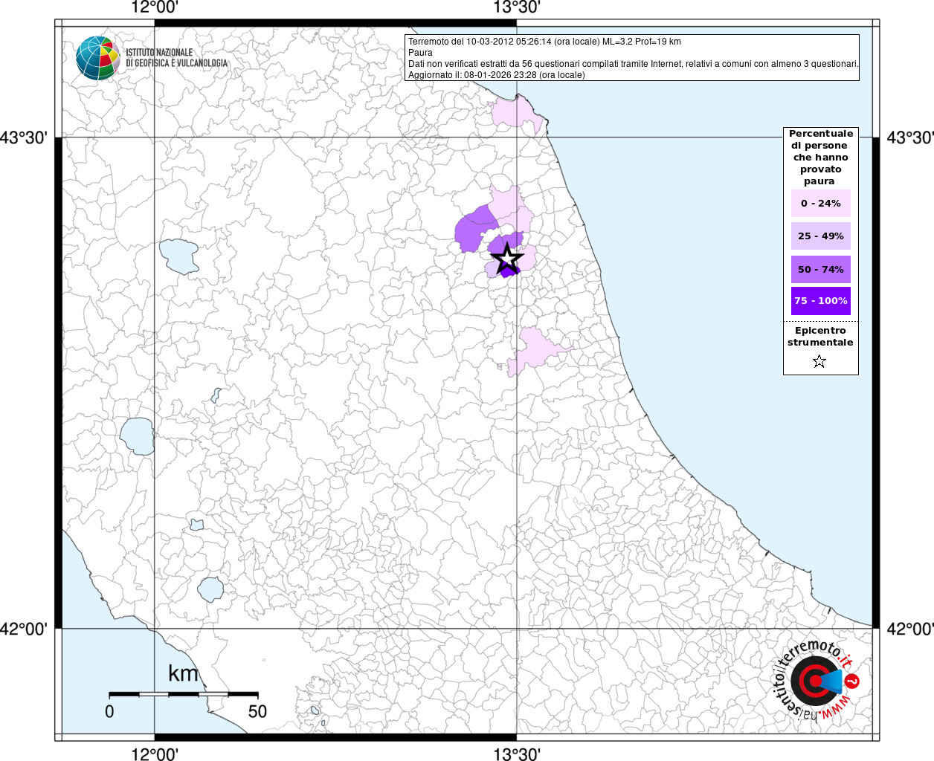Open the sentitoilterremoto.it target logo

coord(815,680)
